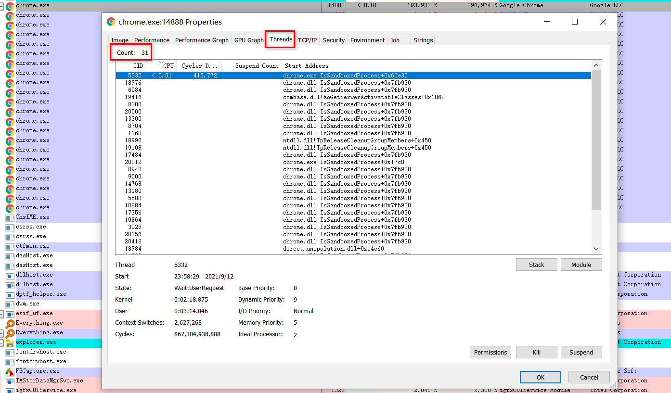671x393 pixels.
Task: Click the explorer.exe folder icon
Action: pos(10,342)
